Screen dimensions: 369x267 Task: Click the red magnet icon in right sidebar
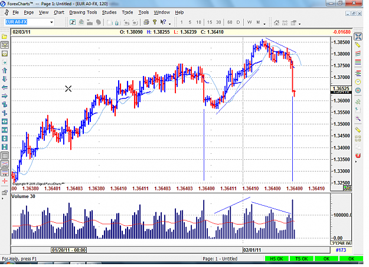[x=358, y=156]
